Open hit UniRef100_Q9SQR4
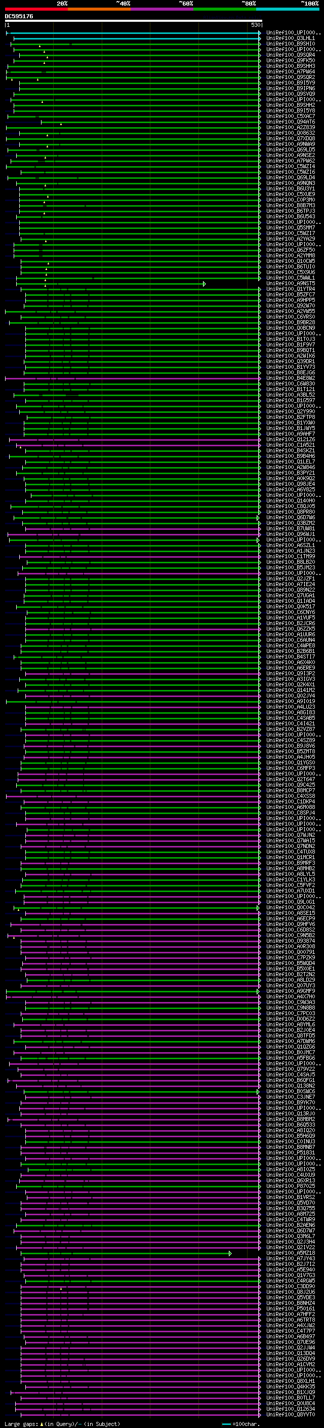 pyautogui.click(x=291, y=55)
